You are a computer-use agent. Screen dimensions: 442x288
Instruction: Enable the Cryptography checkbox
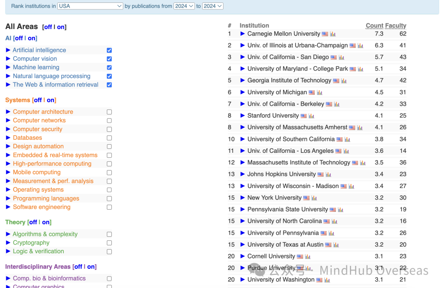click(109, 243)
